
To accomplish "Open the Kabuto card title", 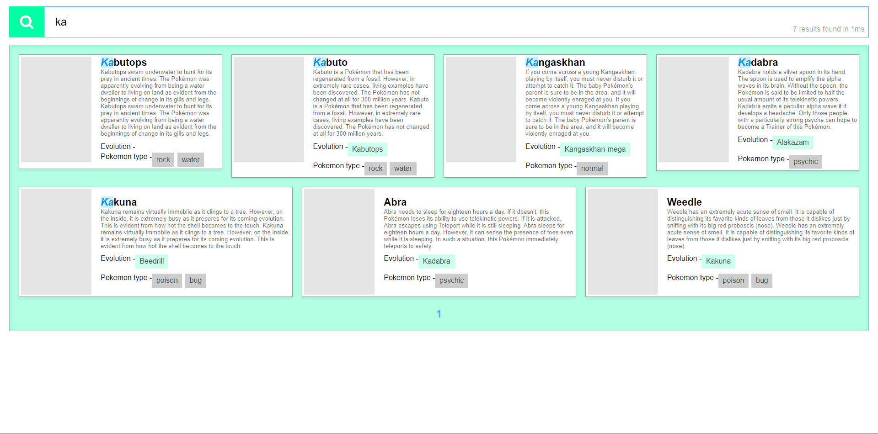I will tap(330, 62).
